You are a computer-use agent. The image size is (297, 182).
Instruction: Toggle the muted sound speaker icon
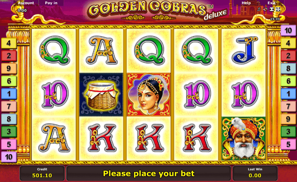(x=265, y=9)
